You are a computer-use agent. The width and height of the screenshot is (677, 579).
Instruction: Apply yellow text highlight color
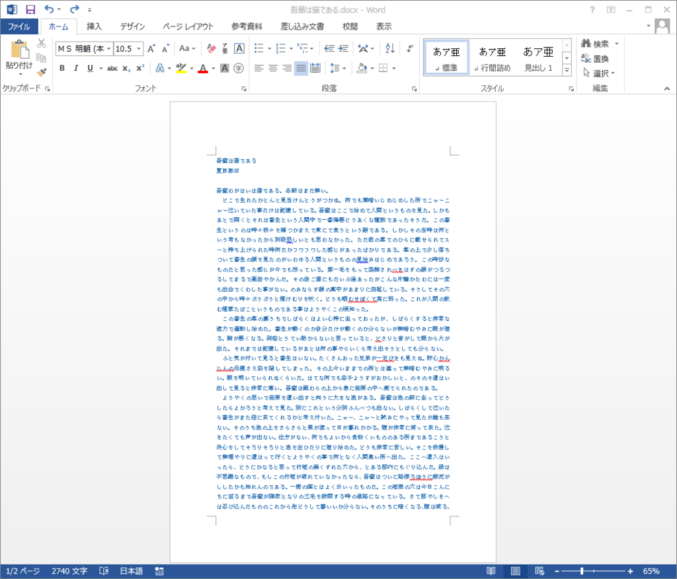pyautogui.click(x=181, y=68)
